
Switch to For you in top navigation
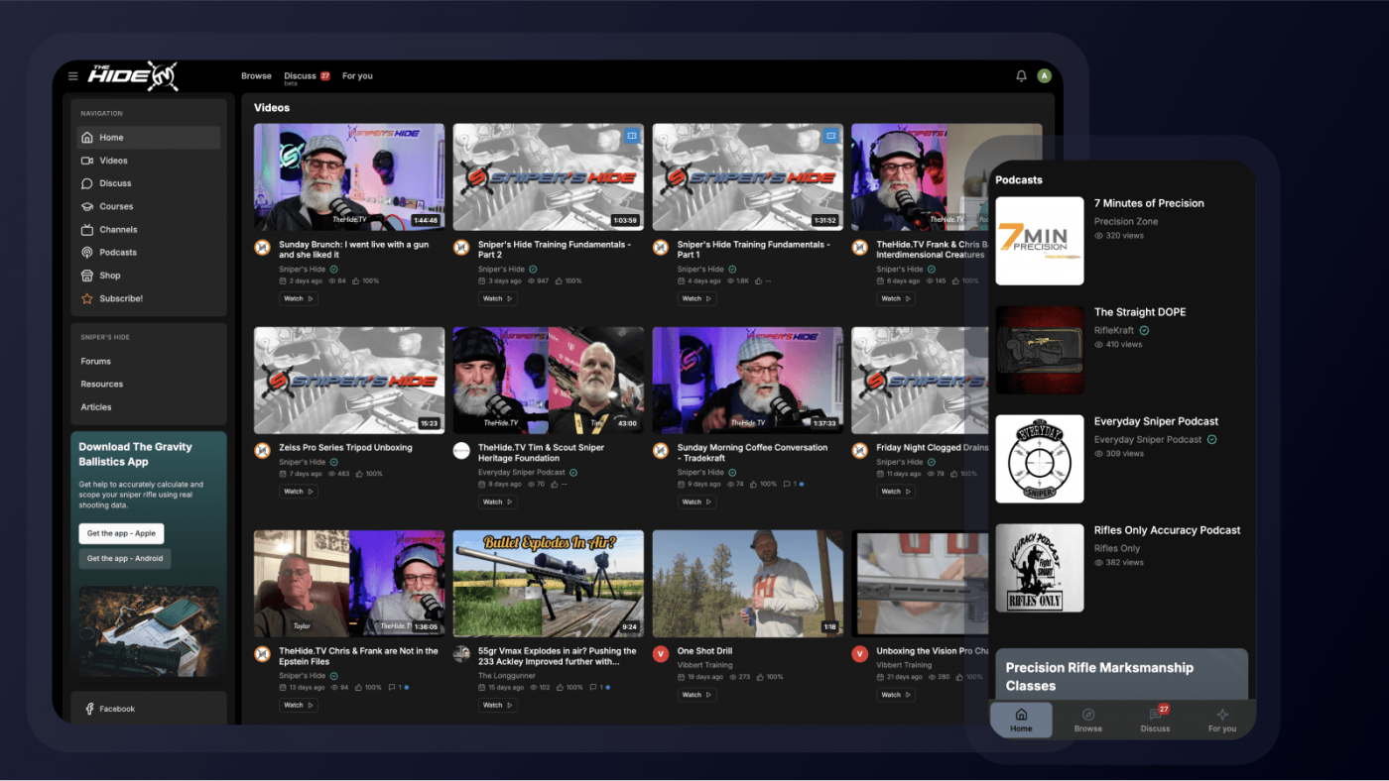click(357, 76)
